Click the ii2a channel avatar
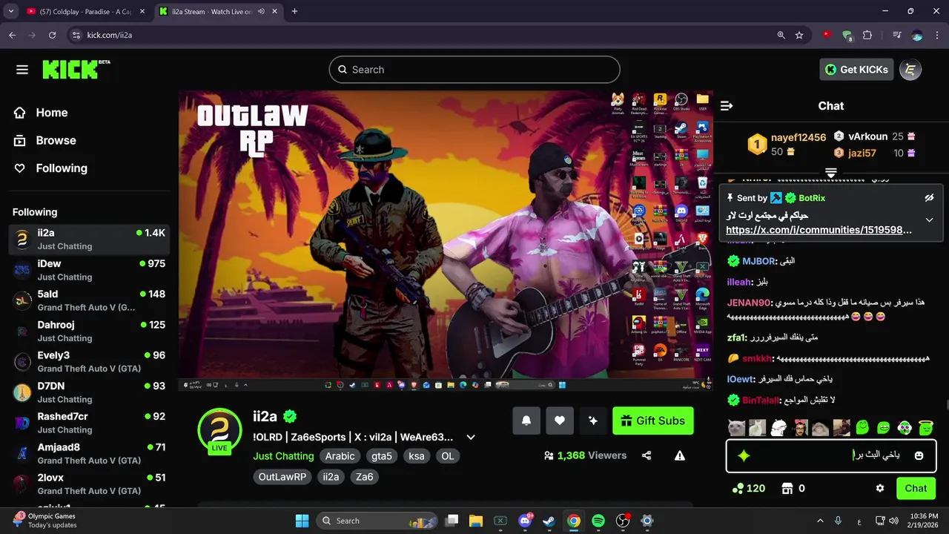 [x=219, y=429]
